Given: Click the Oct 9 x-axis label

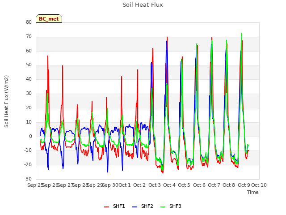Looking at the screenshot, I should [244, 185].
